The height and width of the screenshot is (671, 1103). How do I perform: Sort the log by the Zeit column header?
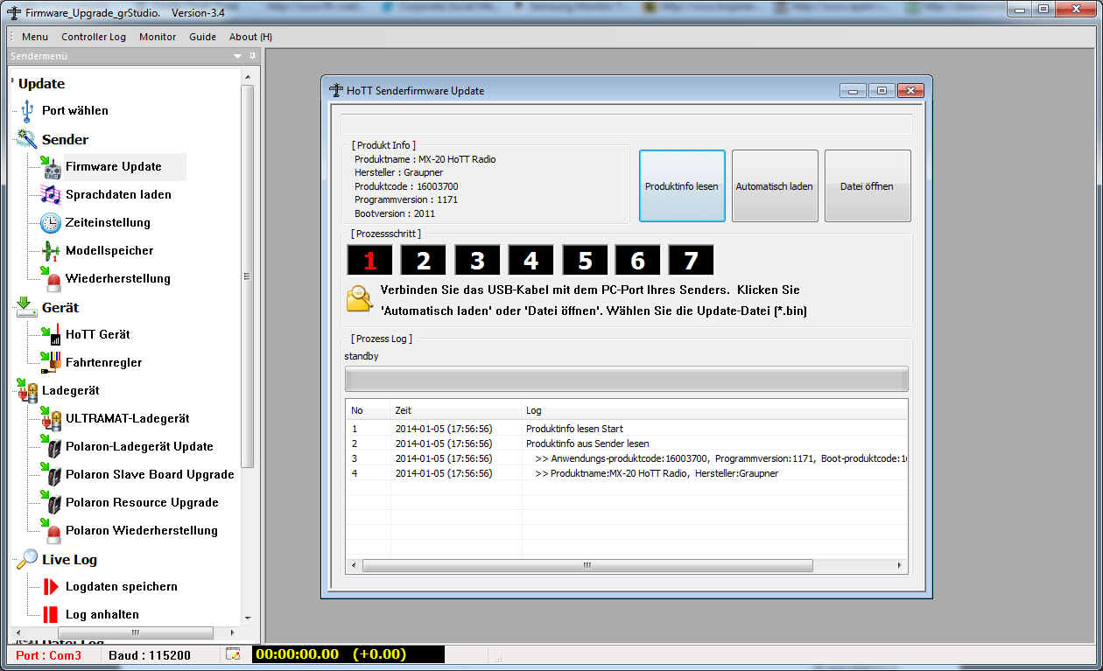click(x=456, y=410)
